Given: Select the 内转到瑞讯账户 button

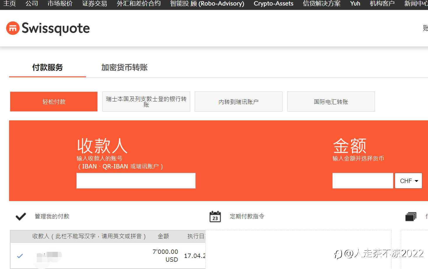Looking at the screenshot, I should [x=238, y=101].
